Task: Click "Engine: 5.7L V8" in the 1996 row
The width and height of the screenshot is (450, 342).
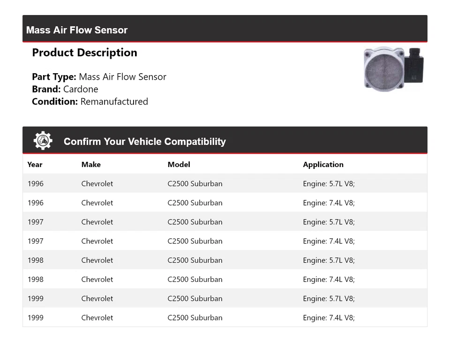Action: tap(329, 184)
